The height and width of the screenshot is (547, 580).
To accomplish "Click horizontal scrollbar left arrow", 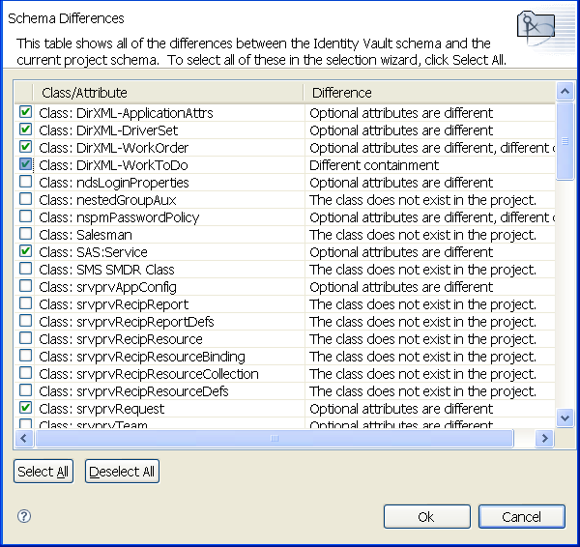I will [x=24, y=439].
